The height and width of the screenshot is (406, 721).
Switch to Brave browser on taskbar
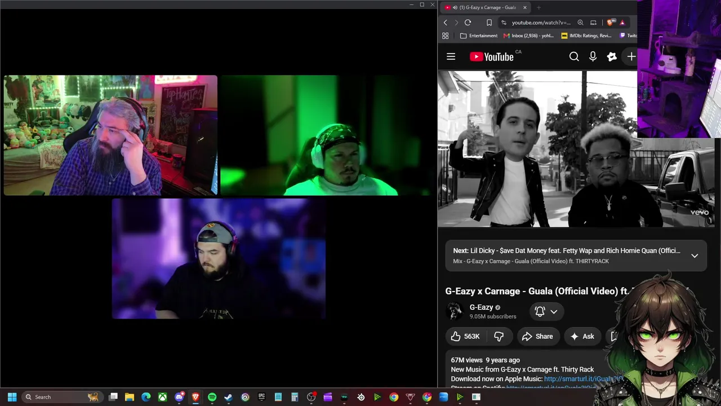tap(195, 397)
